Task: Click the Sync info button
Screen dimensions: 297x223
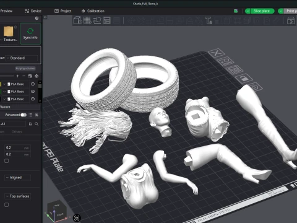Action: [x=30, y=33]
